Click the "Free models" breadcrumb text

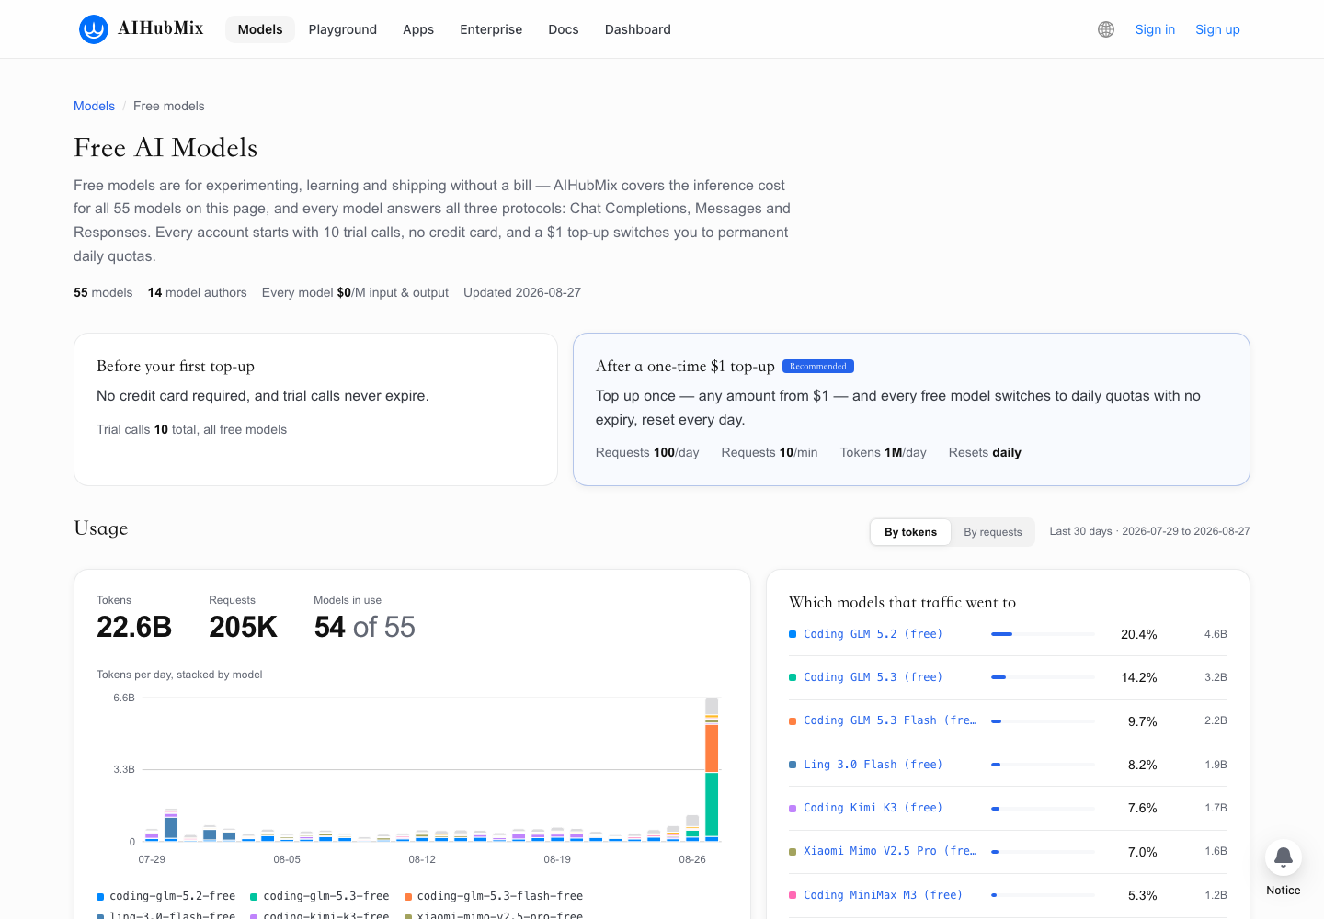pos(169,106)
